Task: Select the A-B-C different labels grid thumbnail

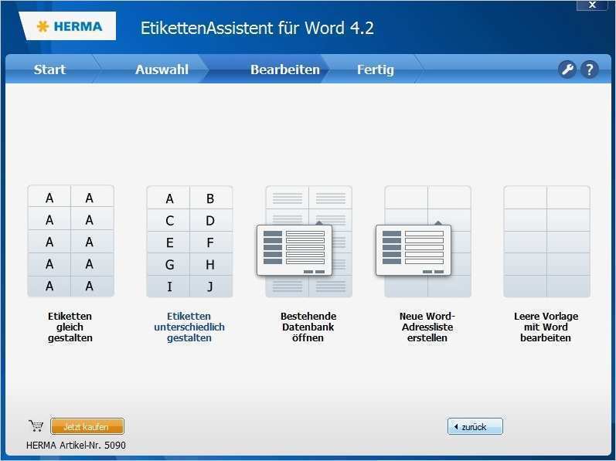Action: pos(190,242)
